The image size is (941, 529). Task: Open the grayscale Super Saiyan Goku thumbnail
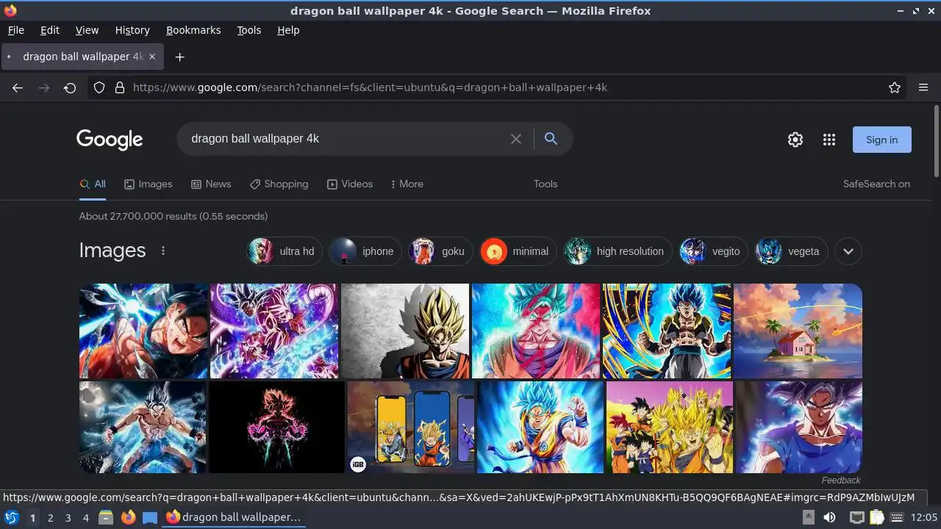coord(405,331)
